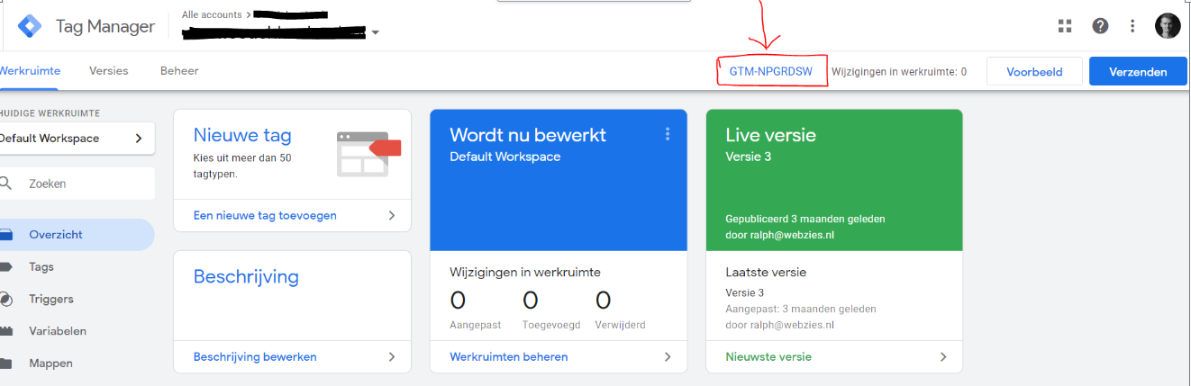The image size is (1191, 386).
Task: Click Werkruimten beheren link
Action: coord(509,356)
